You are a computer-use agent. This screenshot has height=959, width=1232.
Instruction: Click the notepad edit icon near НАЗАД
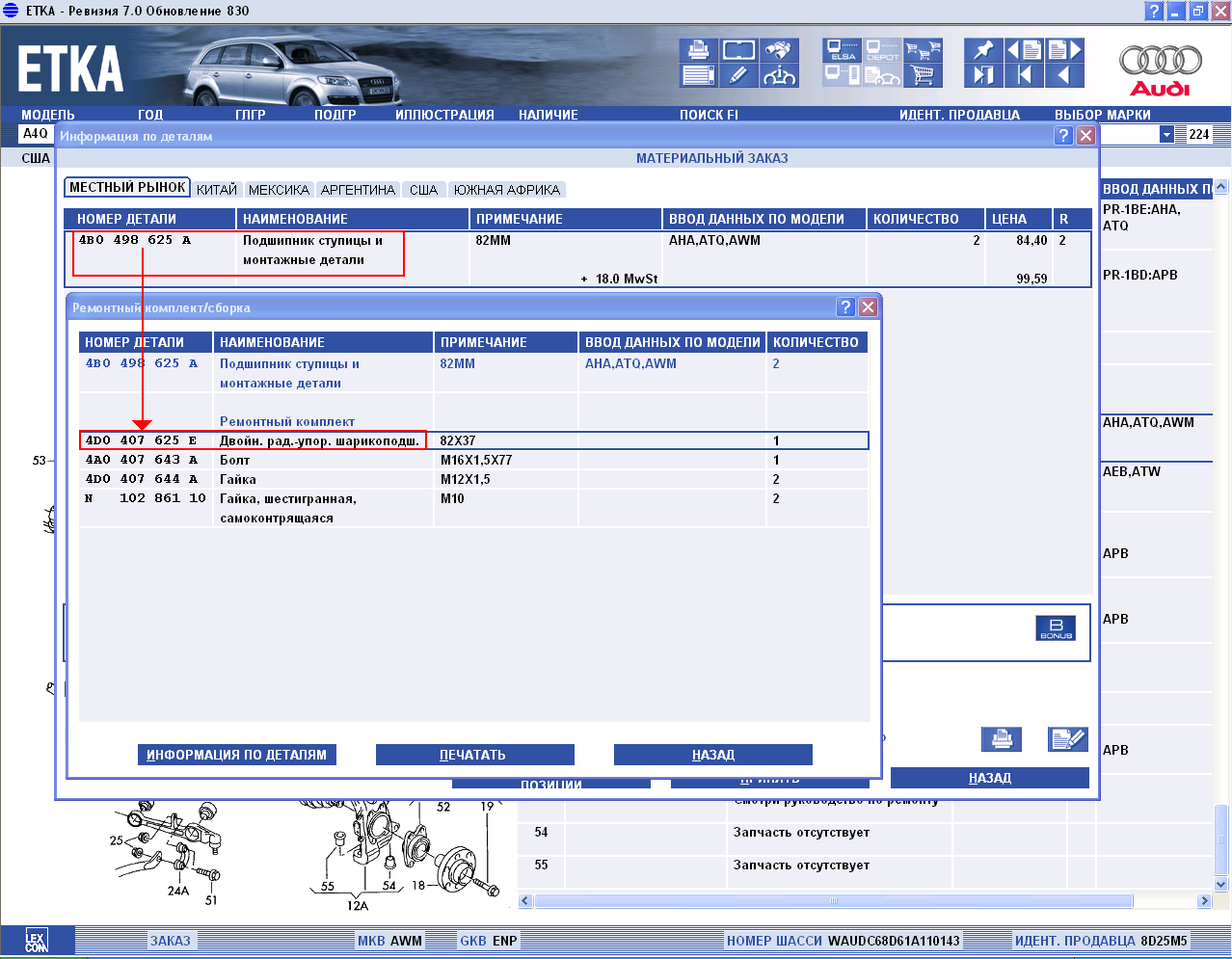coord(1068,739)
